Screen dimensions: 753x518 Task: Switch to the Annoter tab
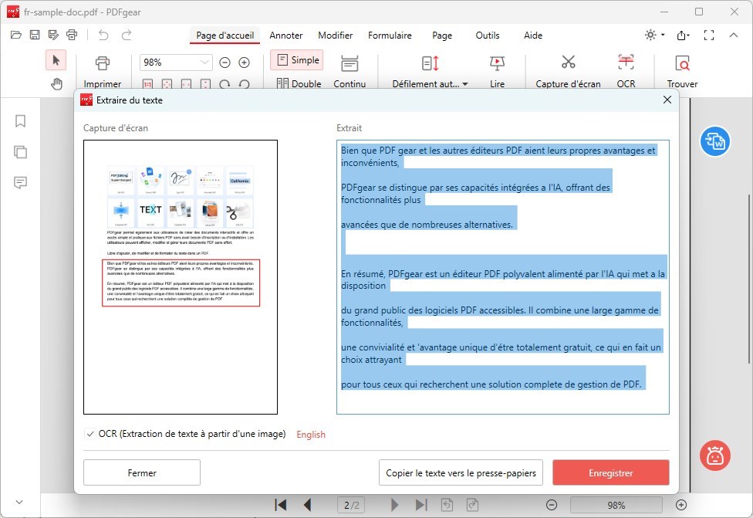pos(286,36)
